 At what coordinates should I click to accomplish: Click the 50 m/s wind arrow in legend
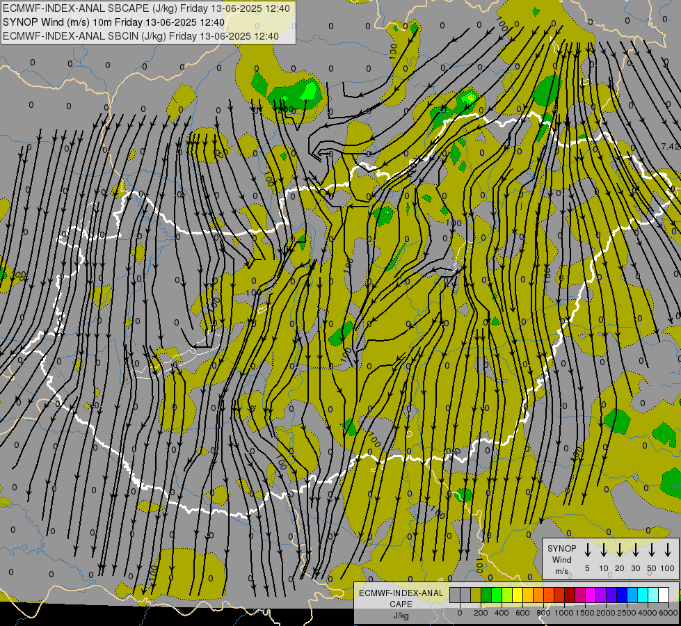click(652, 550)
